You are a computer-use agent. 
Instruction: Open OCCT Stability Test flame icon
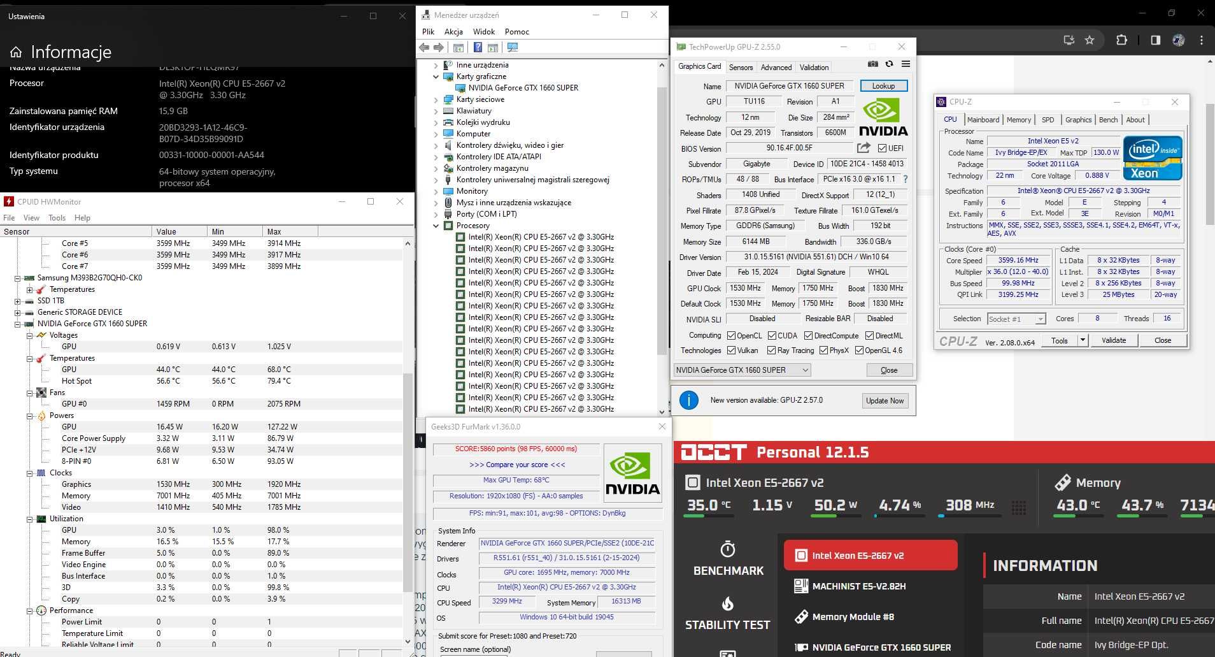tap(728, 603)
